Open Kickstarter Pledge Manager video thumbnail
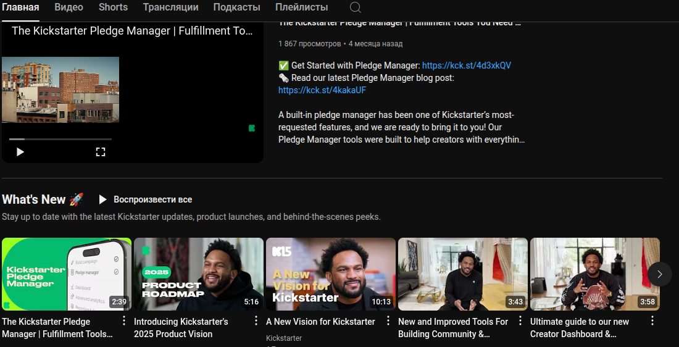Image resolution: width=679 pixels, height=347 pixels. (x=67, y=274)
